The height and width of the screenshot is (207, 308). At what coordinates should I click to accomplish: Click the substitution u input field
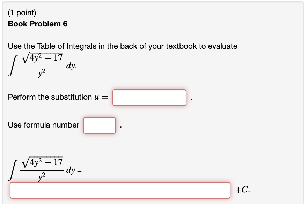(x=149, y=98)
